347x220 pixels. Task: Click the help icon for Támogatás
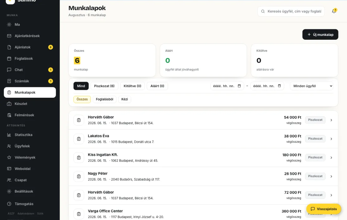(9, 204)
